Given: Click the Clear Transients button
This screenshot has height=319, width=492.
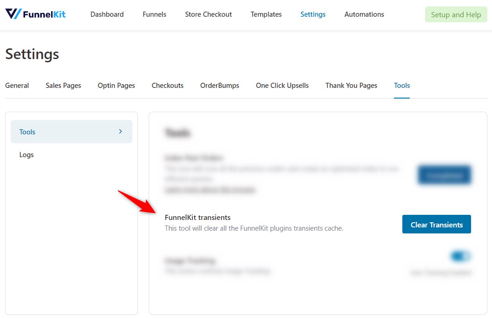Looking at the screenshot, I should [x=436, y=224].
